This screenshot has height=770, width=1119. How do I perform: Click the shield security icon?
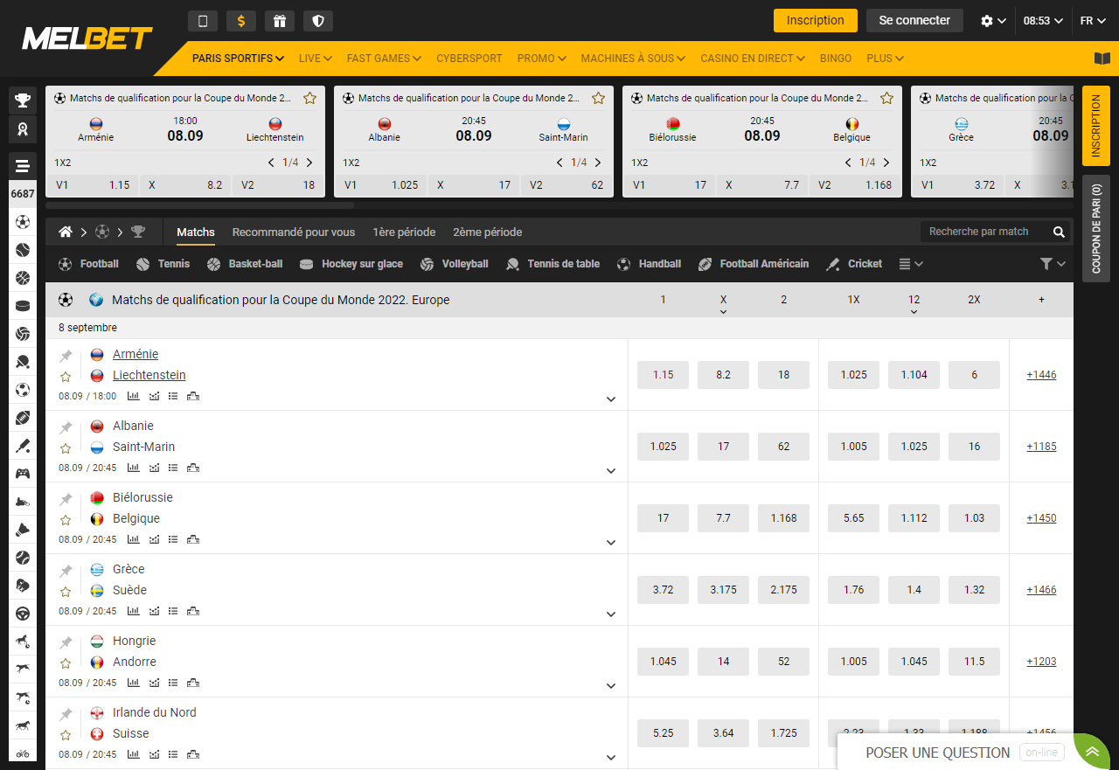318,21
